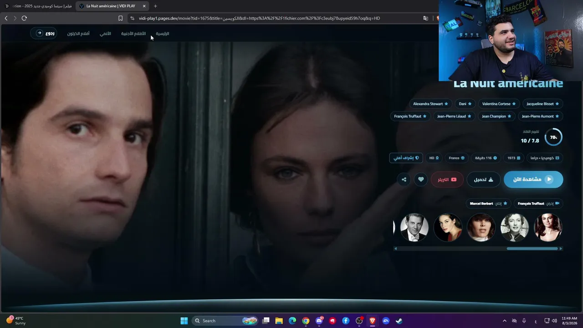Viewport: 583px width, 328px height.
Task: Click the France country badge
Action: [x=456, y=158]
